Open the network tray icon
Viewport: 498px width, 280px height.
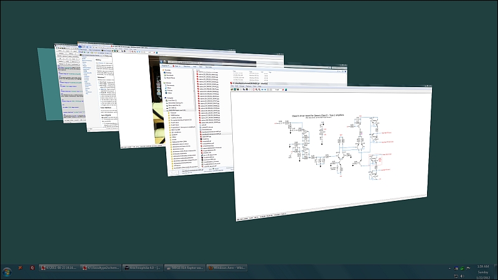[x=456, y=276]
